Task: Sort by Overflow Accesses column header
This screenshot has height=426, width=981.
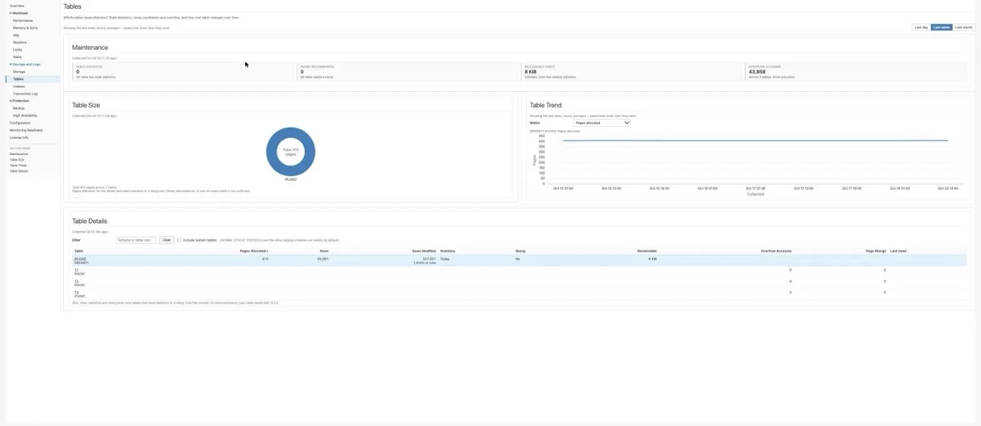Action: click(776, 251)
